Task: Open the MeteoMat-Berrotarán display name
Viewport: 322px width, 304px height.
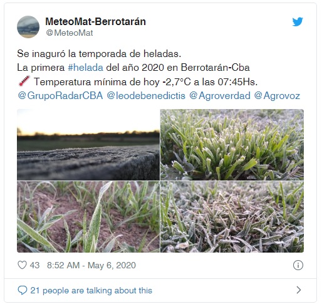Action: pos(96,21)
